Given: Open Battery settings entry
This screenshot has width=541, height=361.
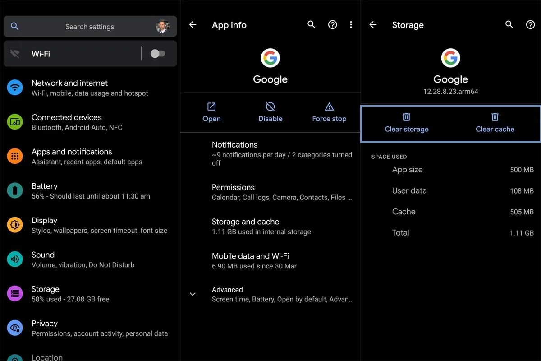Looking at the screenshot, I should [90, 190].
